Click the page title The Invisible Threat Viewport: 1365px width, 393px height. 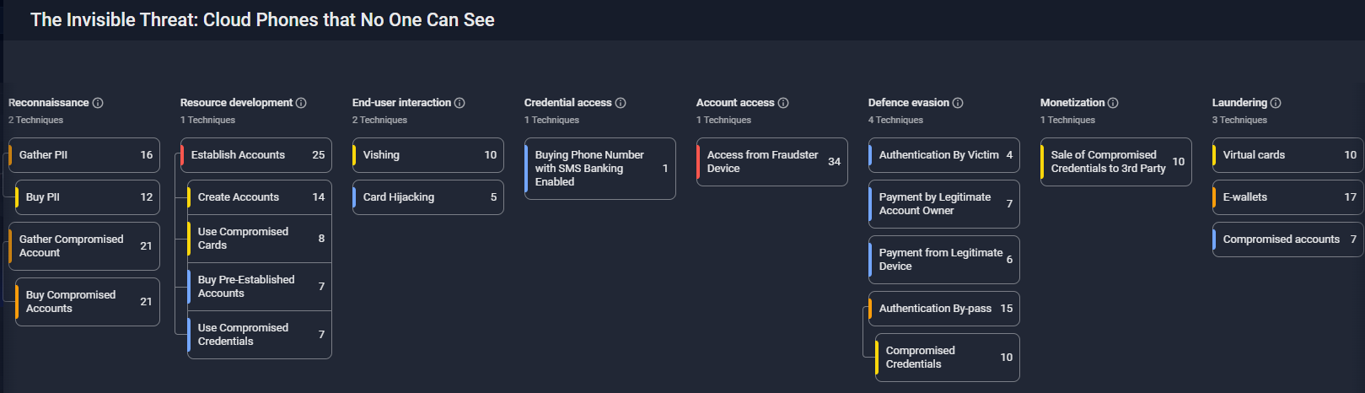pyautogui.click(x=262, y=19)
